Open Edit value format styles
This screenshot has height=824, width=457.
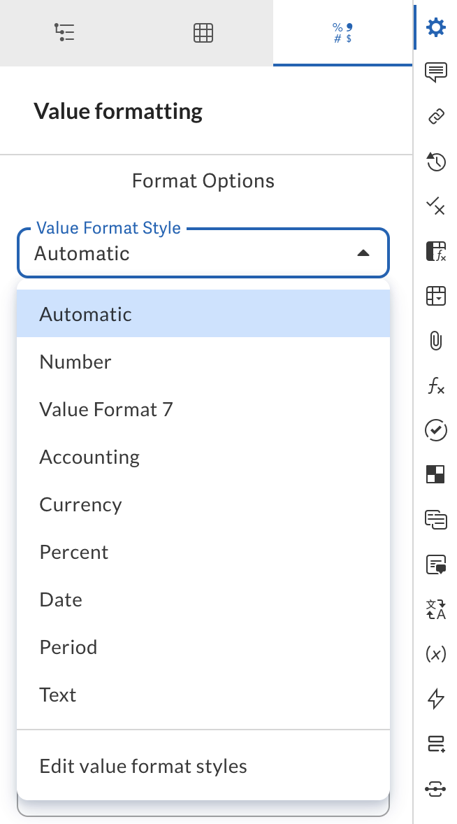coord(143,766)
